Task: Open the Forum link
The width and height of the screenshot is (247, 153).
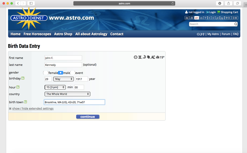Action: (x=226, y=34)
